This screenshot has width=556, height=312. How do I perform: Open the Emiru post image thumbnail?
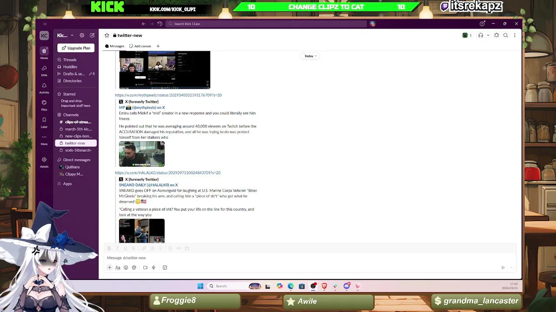(x=142, y=154)
